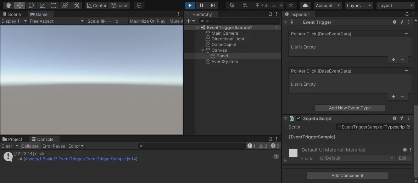Open the cloud services icon
Viewport: 418px width, 183px height.
click(305, 5)
